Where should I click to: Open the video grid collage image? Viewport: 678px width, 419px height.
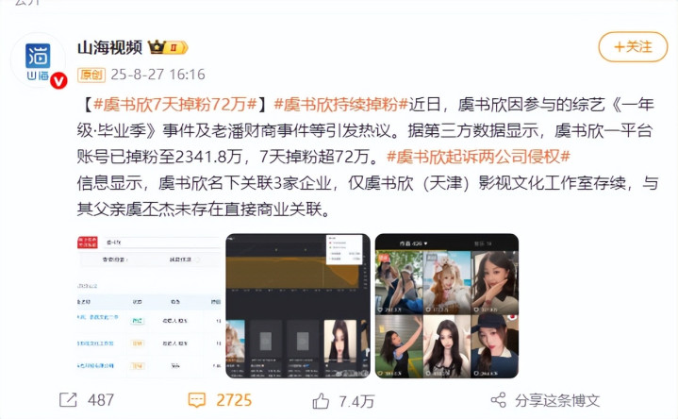pos(447,306)
